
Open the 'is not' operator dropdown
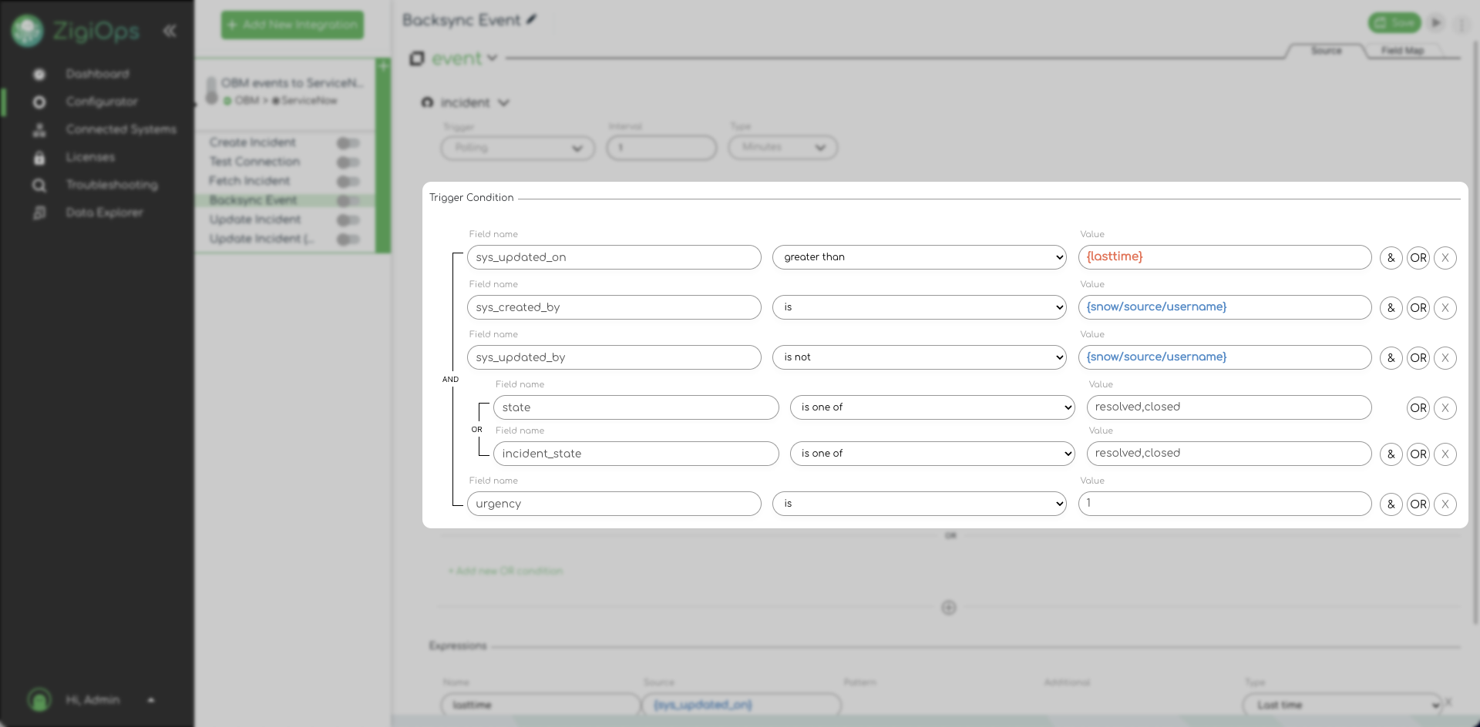919,357
